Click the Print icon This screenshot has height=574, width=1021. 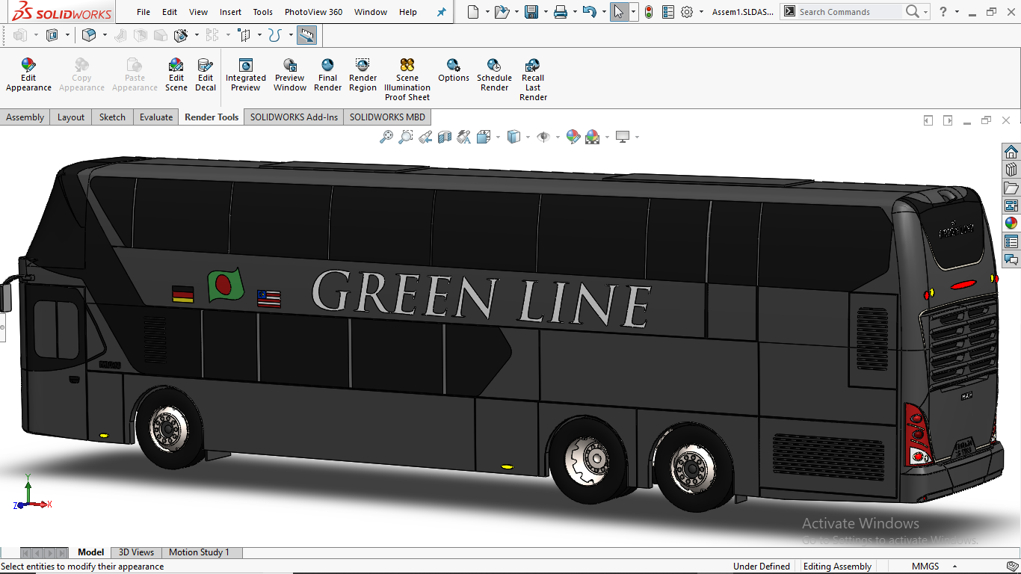point(561,12)
